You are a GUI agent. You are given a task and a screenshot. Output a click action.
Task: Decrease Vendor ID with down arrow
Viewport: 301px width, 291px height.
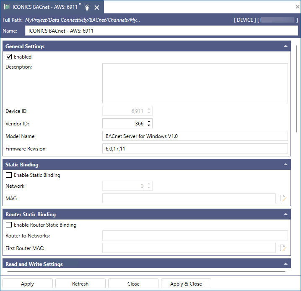tap(149, 125)
